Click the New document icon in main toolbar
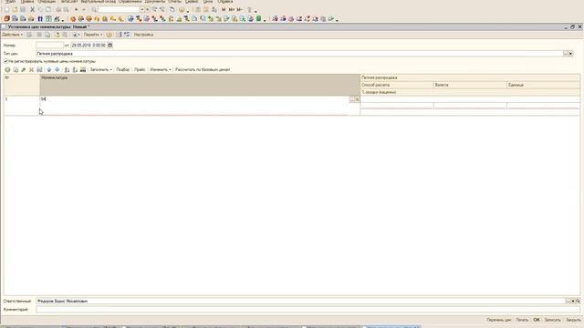 point(6,9)
